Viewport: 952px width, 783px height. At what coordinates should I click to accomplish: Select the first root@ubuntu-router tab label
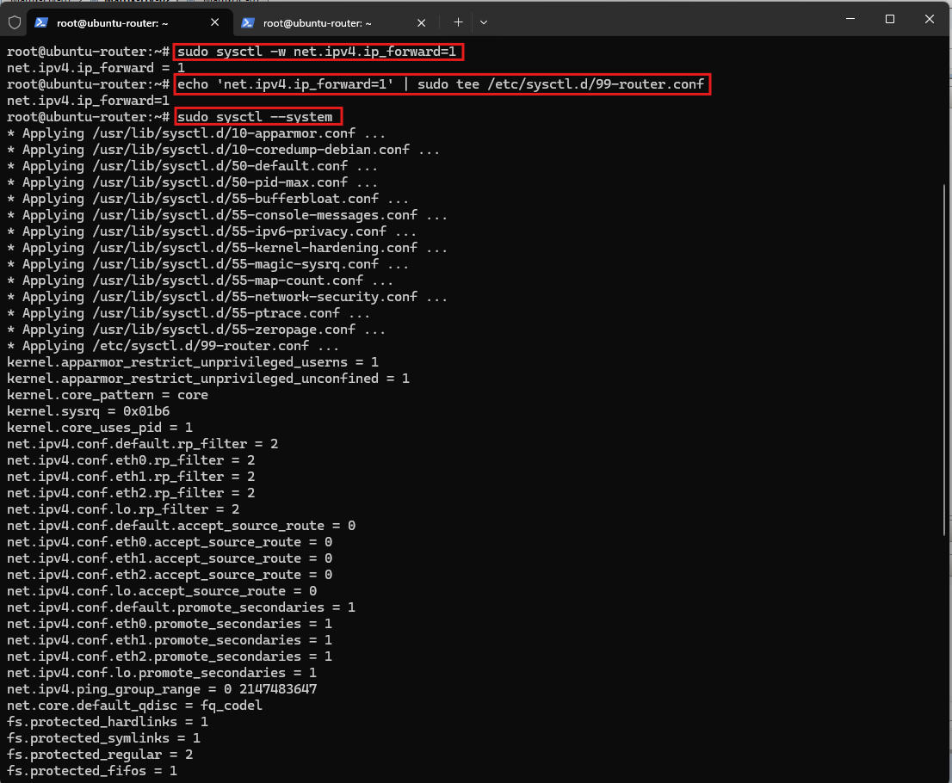(x=112, y=23)
